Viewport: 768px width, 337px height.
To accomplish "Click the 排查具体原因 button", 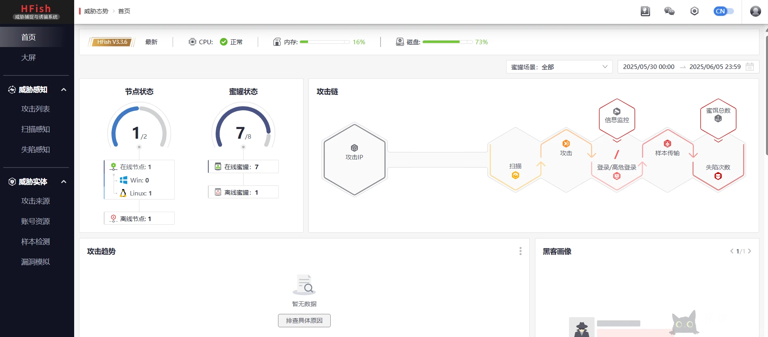I will pos(304,321).
